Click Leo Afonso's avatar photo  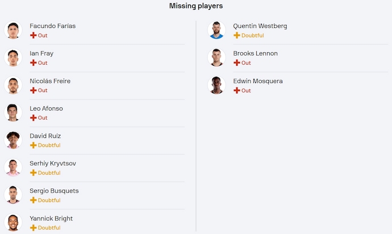pos(13,112)
